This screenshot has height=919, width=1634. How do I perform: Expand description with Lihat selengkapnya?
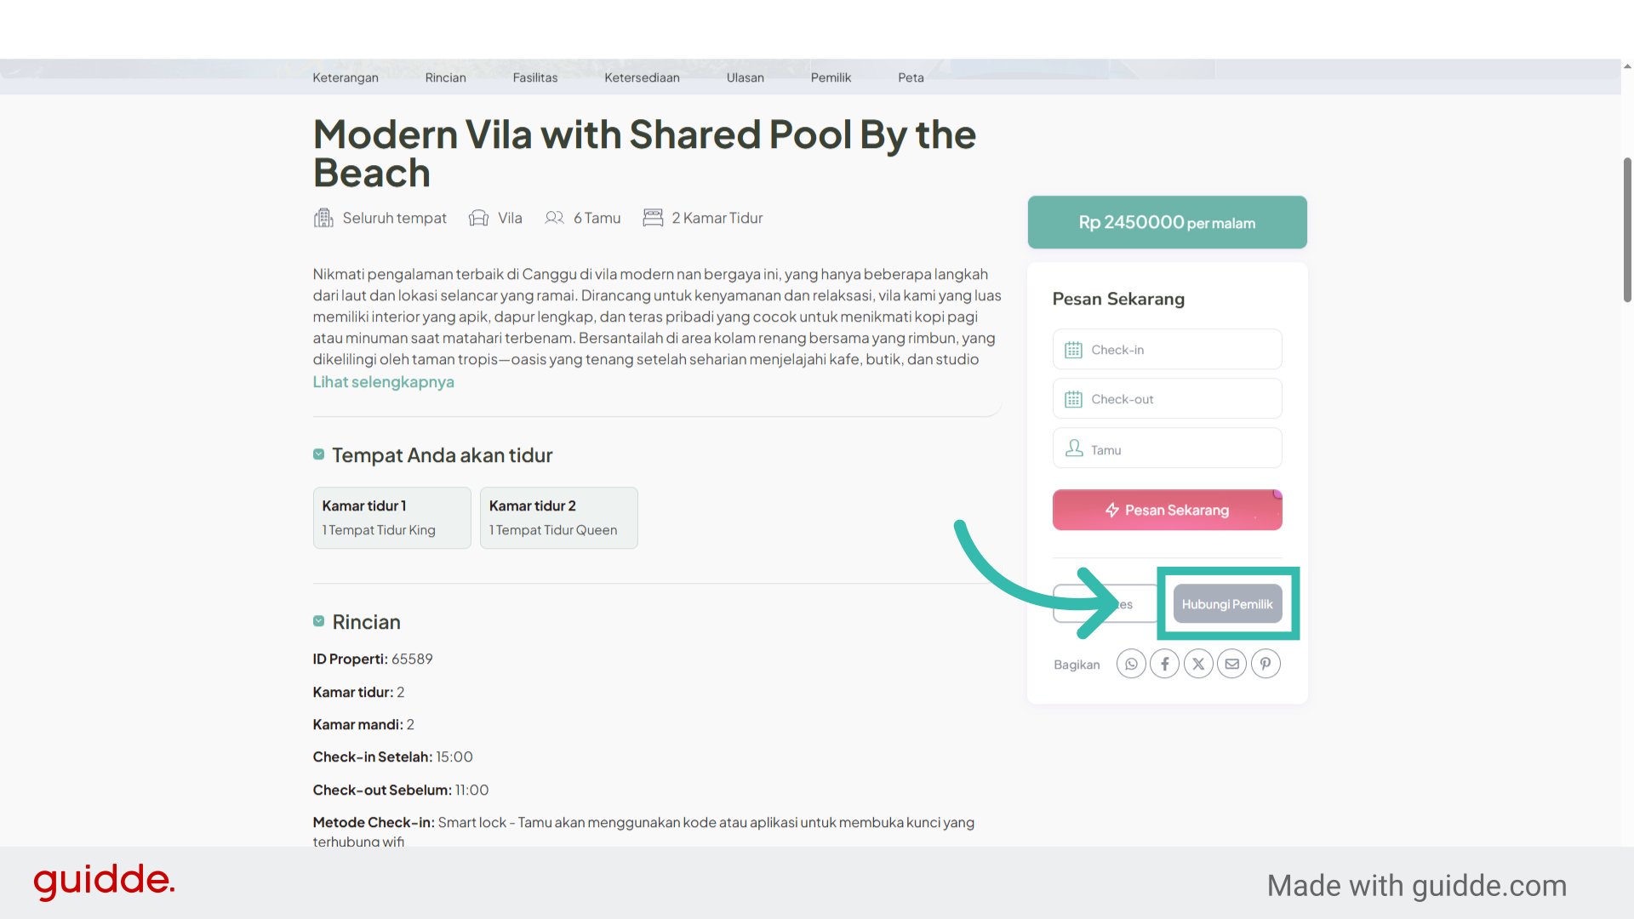click(x=383, y=382)
